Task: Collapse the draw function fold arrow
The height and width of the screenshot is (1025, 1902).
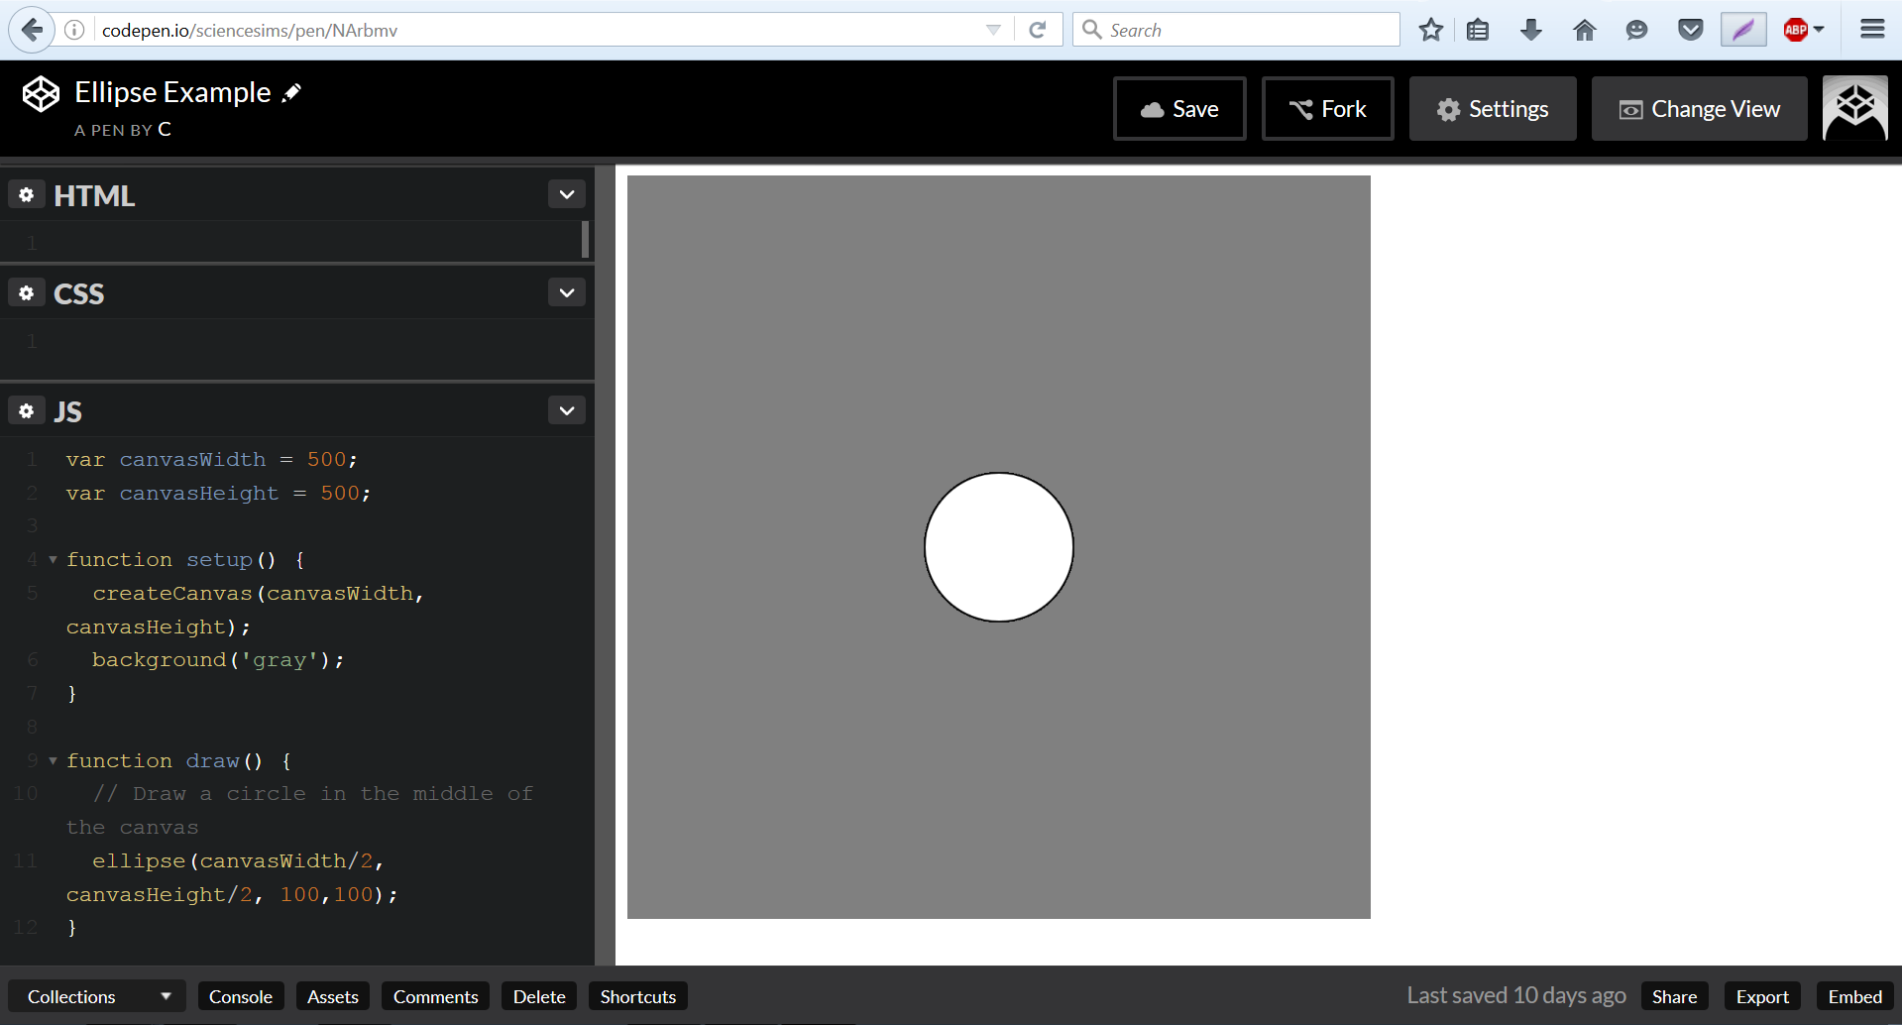Action: coord(53,761)
